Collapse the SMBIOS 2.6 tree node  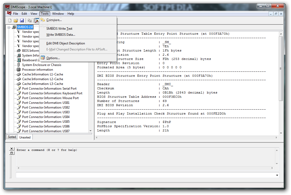coord(9,27)
